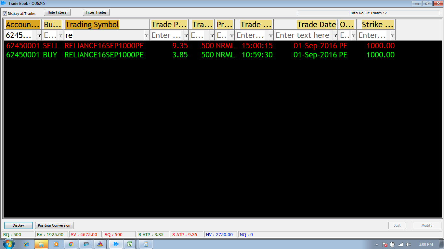Image resolution: width=444 pixels, height=249 pixels.
Task: Focus the Trade Price filter text field
Action: pyautogui.click(x=166, y=35)
